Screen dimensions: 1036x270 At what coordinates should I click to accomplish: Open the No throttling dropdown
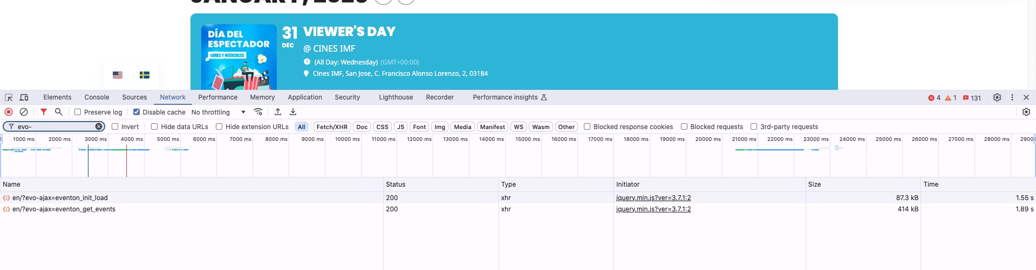[x=219, y=112]
